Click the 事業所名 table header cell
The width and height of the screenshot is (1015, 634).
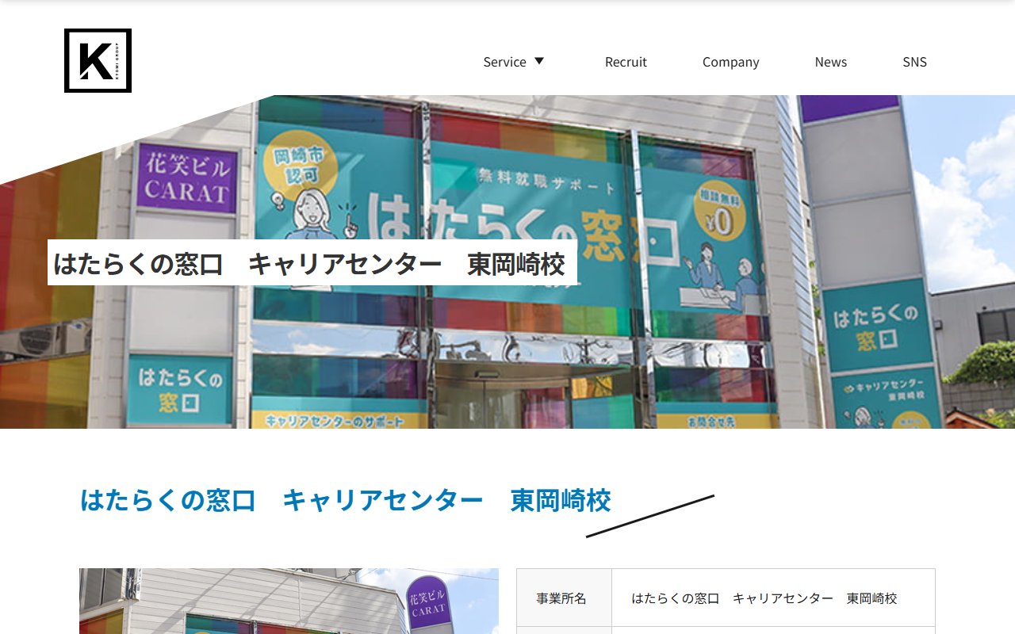(x=564, y=598)
